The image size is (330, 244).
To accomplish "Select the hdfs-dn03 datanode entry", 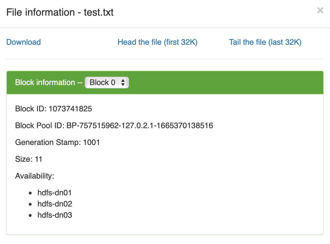I will pos(55,215).
